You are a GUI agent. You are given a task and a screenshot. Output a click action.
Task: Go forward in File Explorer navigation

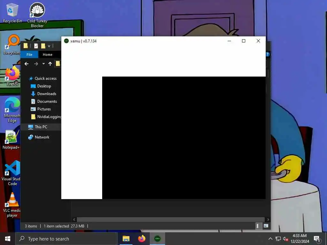[x=36, y=64]
